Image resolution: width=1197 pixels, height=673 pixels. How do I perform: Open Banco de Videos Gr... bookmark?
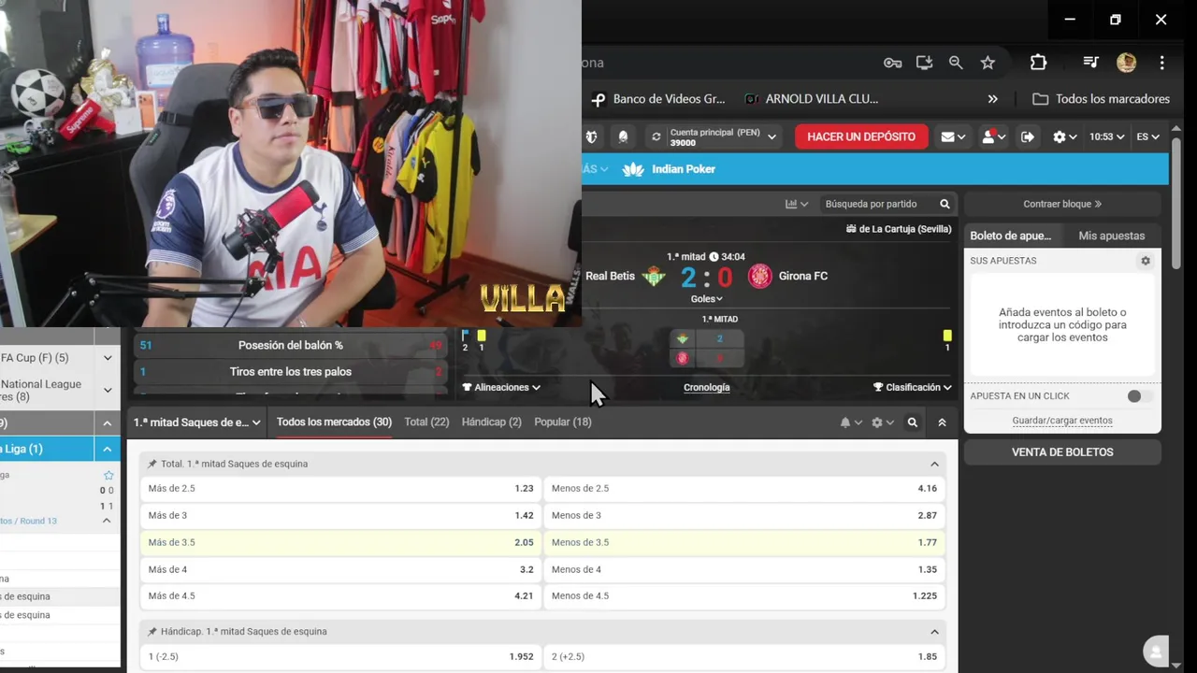[x=657, y=99]
